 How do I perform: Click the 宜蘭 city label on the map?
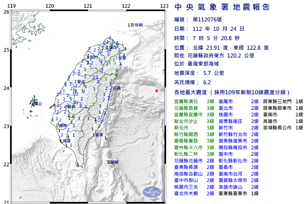click(x=122, y=58)
